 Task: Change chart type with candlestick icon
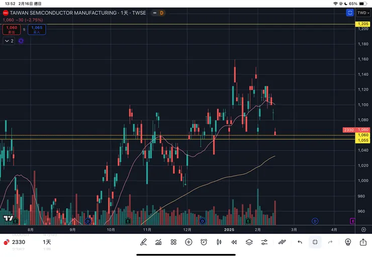click(219, 242)
